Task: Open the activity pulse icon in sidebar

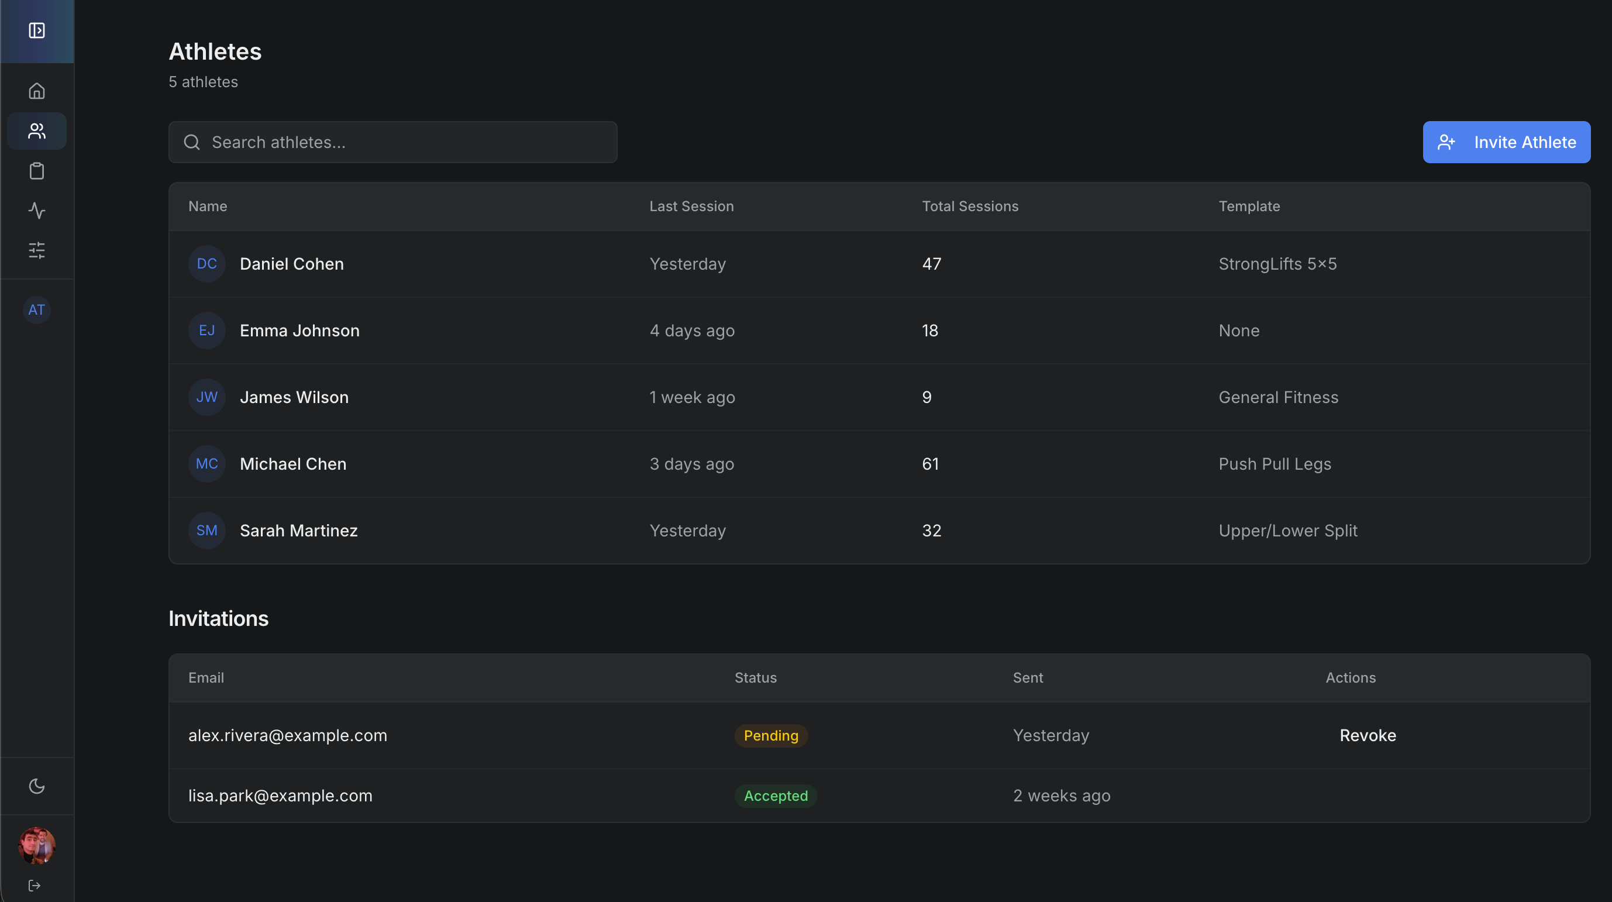Action: pos(36,211)
